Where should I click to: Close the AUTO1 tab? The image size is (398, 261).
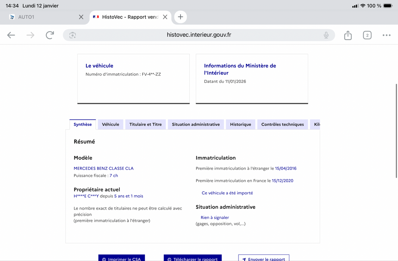[81, 17]
